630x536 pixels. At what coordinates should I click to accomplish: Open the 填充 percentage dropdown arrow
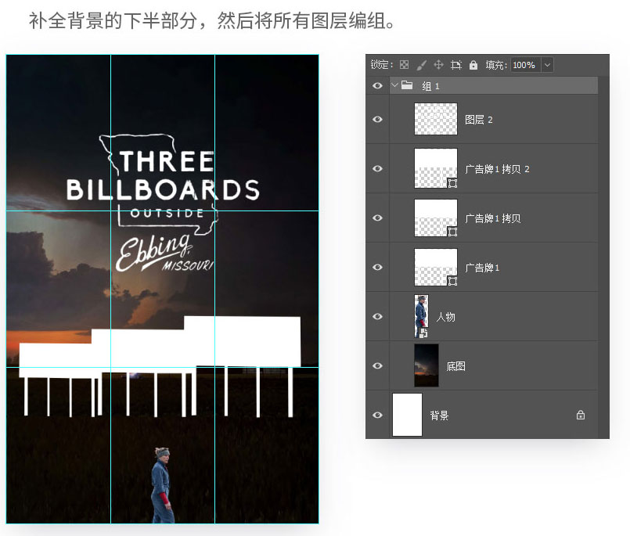547,65
